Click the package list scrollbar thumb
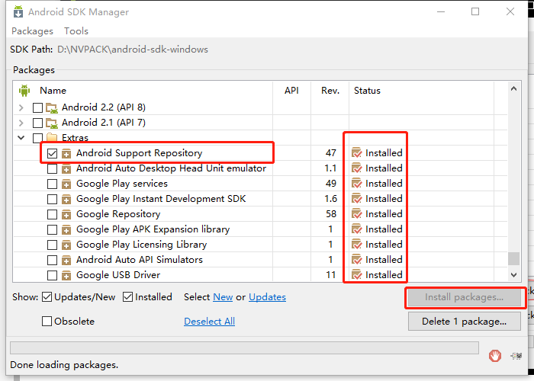 (x=514, y=258)
